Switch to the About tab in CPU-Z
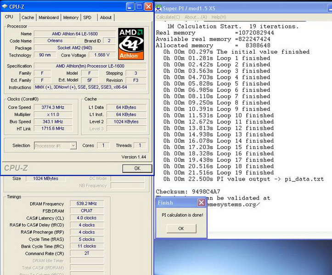This screenshot has height=275, width=332. 106,17
